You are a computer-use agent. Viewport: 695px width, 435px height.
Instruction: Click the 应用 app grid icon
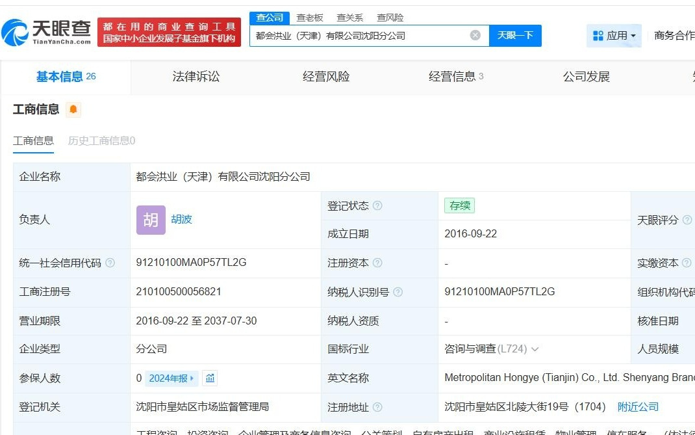coord(598,36)
